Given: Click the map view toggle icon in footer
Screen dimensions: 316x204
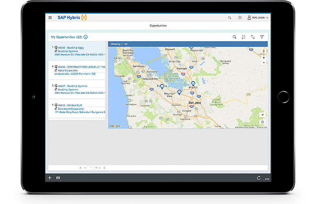Looking at the screenshot, I should click(58, 178).
